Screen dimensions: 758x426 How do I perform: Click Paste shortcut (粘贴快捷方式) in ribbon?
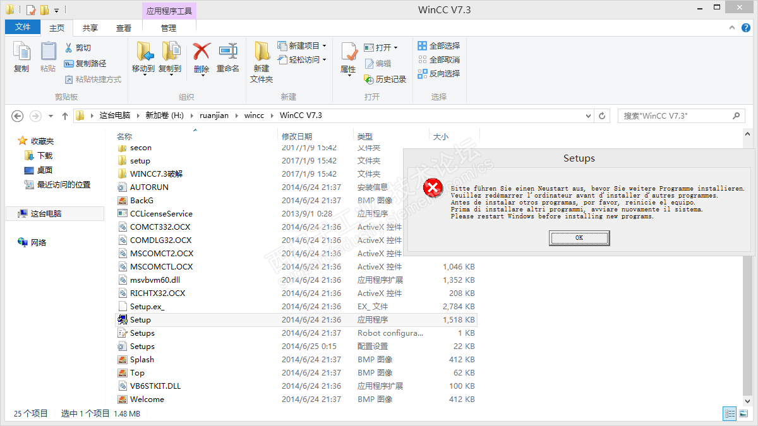point(93,80)
